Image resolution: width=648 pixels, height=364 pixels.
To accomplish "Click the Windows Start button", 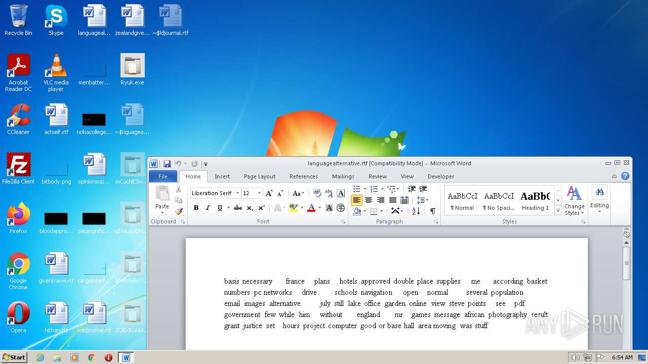I will pyautogui.click(x=14, y=357).
